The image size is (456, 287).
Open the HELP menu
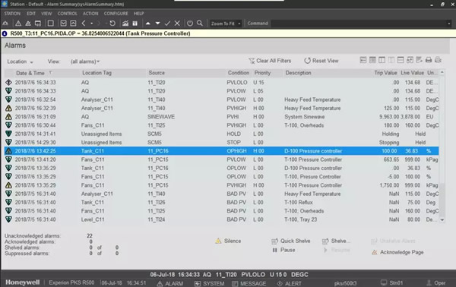139,14
